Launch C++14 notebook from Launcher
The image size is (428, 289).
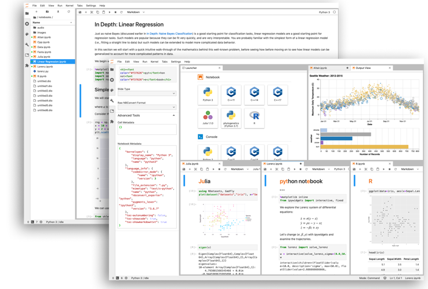pos(254,94)
